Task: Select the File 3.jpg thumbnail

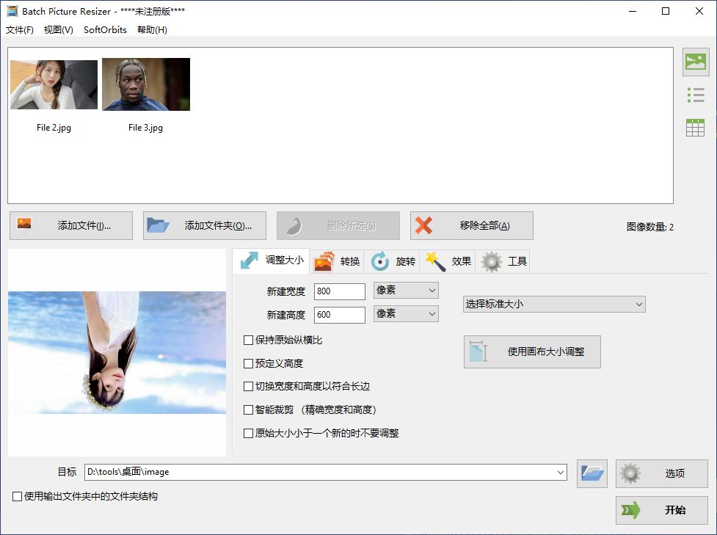Action: coord(145,84)
